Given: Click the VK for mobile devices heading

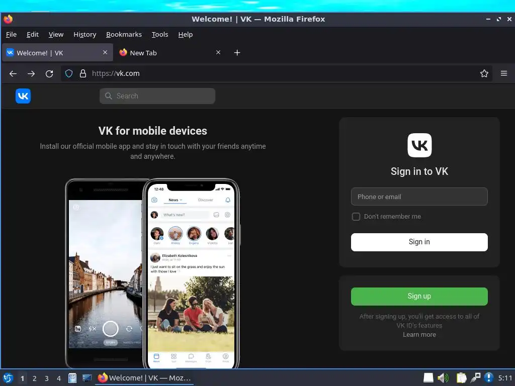Looking at the screenshot, I should pos(153,131).
